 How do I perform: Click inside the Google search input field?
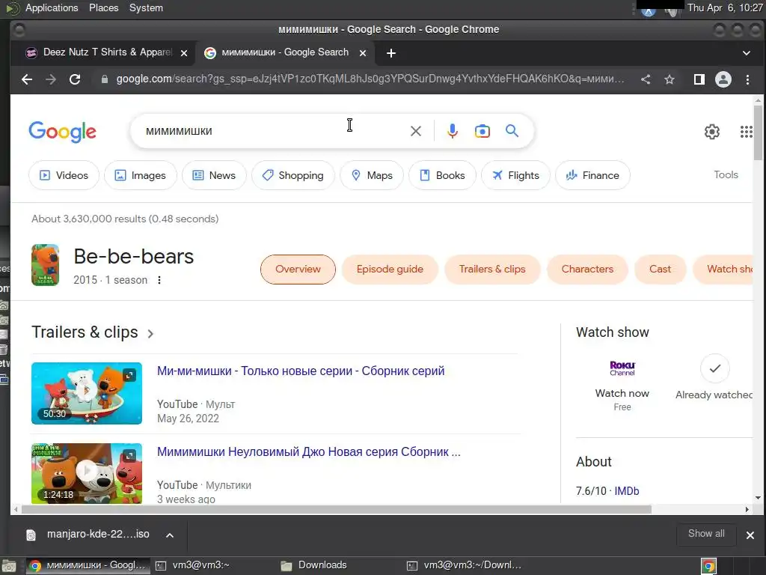(x=274, y=131)
